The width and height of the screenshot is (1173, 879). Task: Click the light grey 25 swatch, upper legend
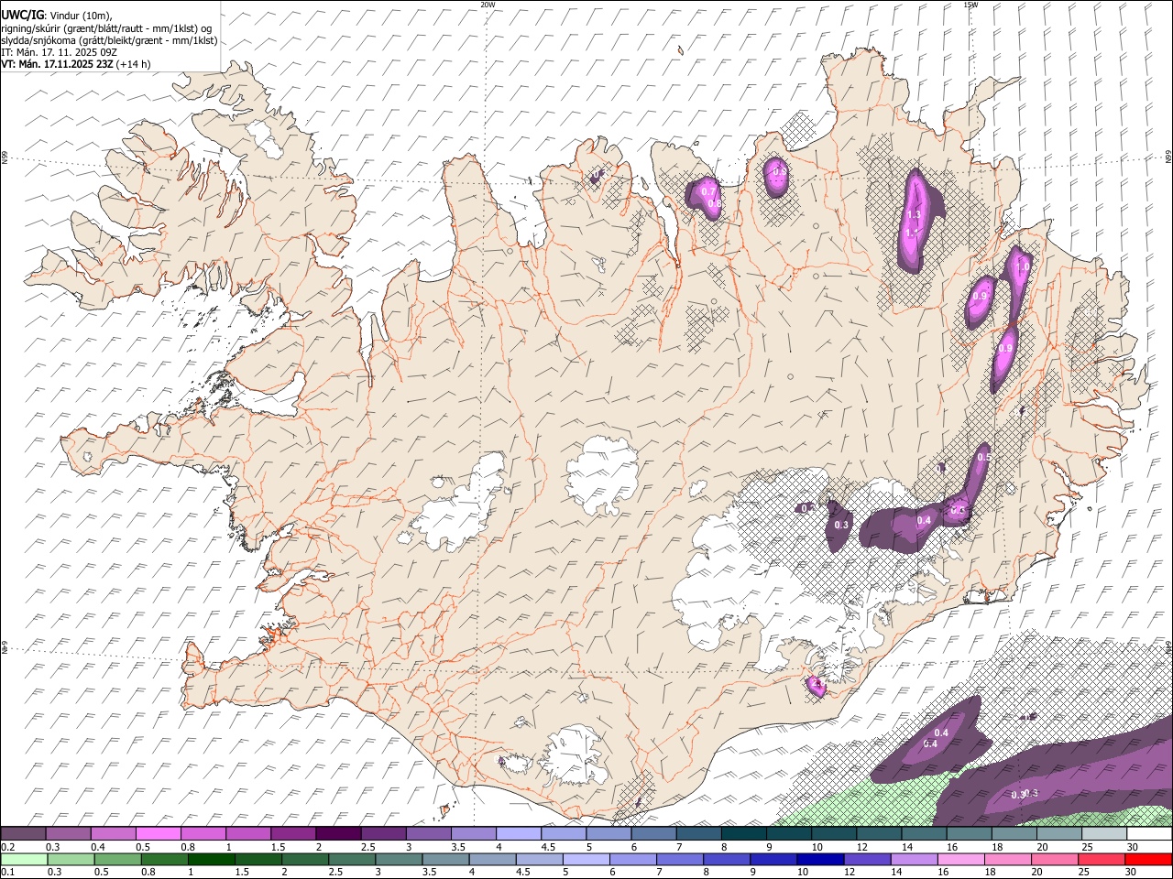1103,833
